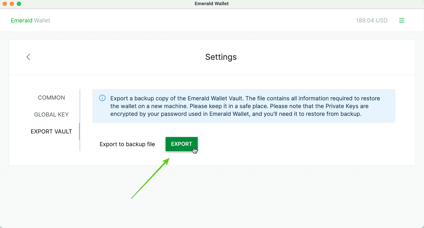The image size is (424, 228).
Task: Click the Emerald Wallet title bar text
Action: [x=211, y=4]
